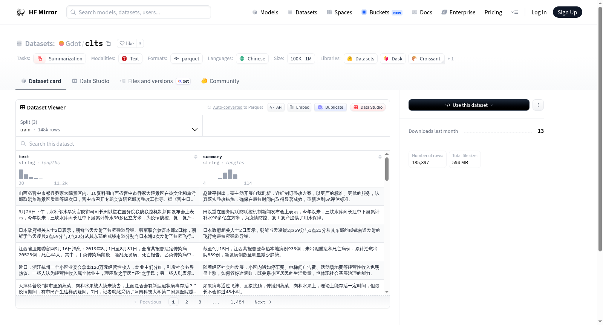Click the Embed button
The height and width of the screenshot is (325, 603).
pyautogui.click(x=299, y=107)
